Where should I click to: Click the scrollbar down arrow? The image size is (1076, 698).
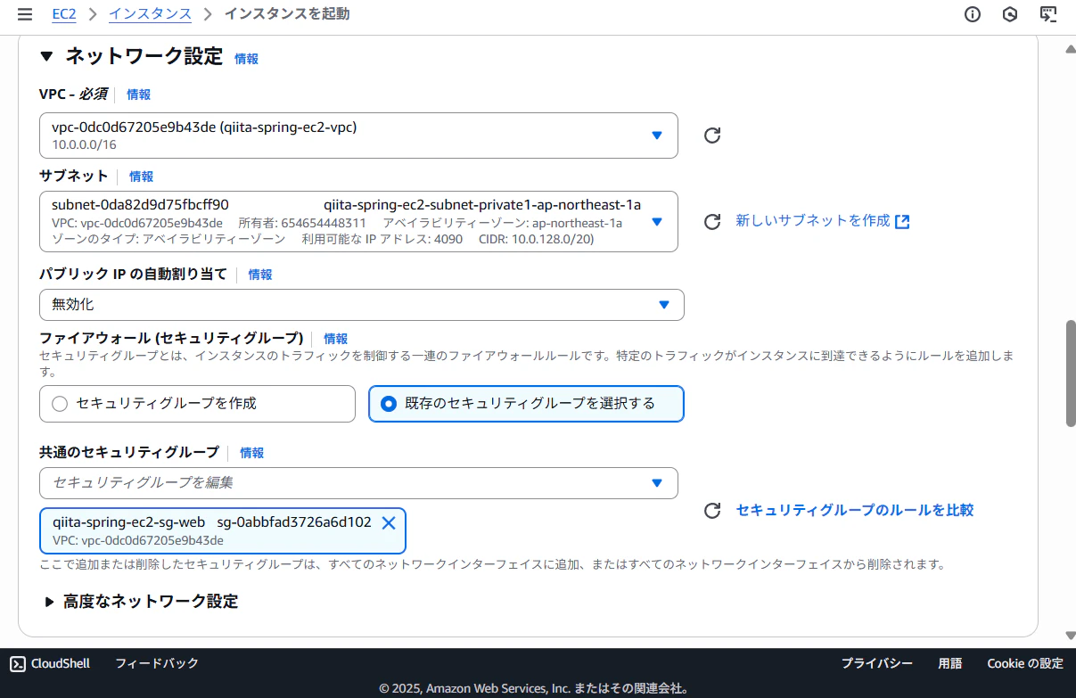click(x=1071, y=636)
